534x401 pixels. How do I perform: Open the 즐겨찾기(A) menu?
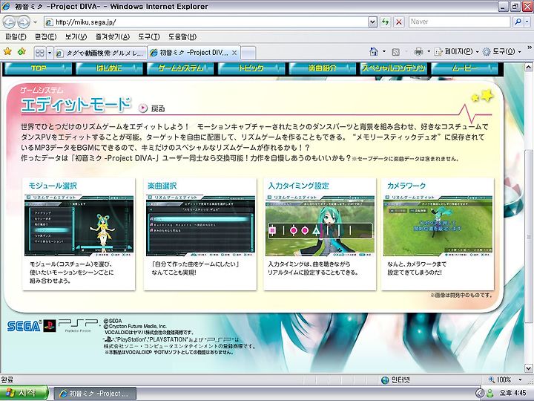113,36
